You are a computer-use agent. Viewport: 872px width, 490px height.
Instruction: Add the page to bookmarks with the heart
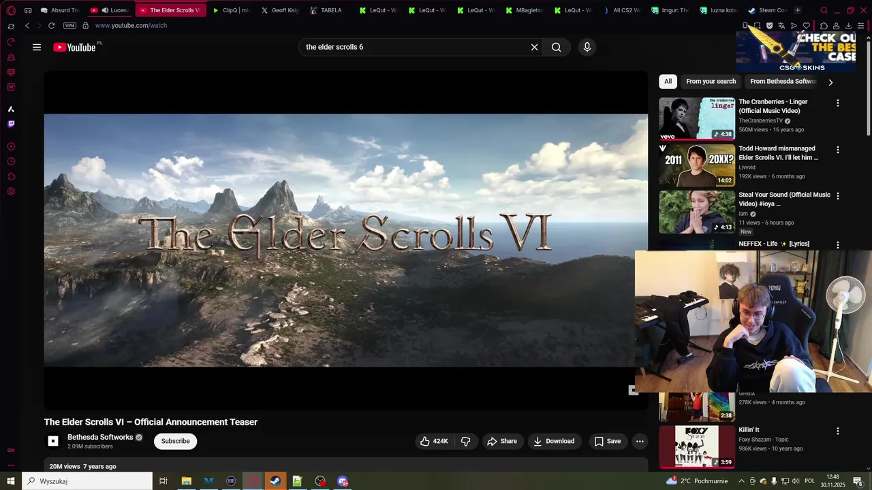807,26
